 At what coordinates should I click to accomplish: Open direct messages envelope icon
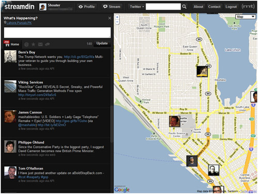pyautogui.click(x=40, y=44)
